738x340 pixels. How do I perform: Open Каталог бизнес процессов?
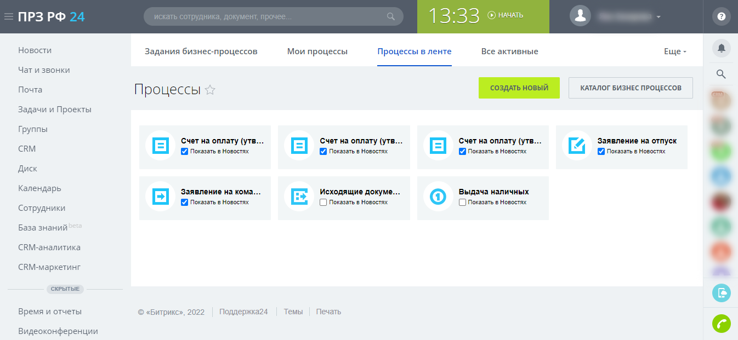631,88
